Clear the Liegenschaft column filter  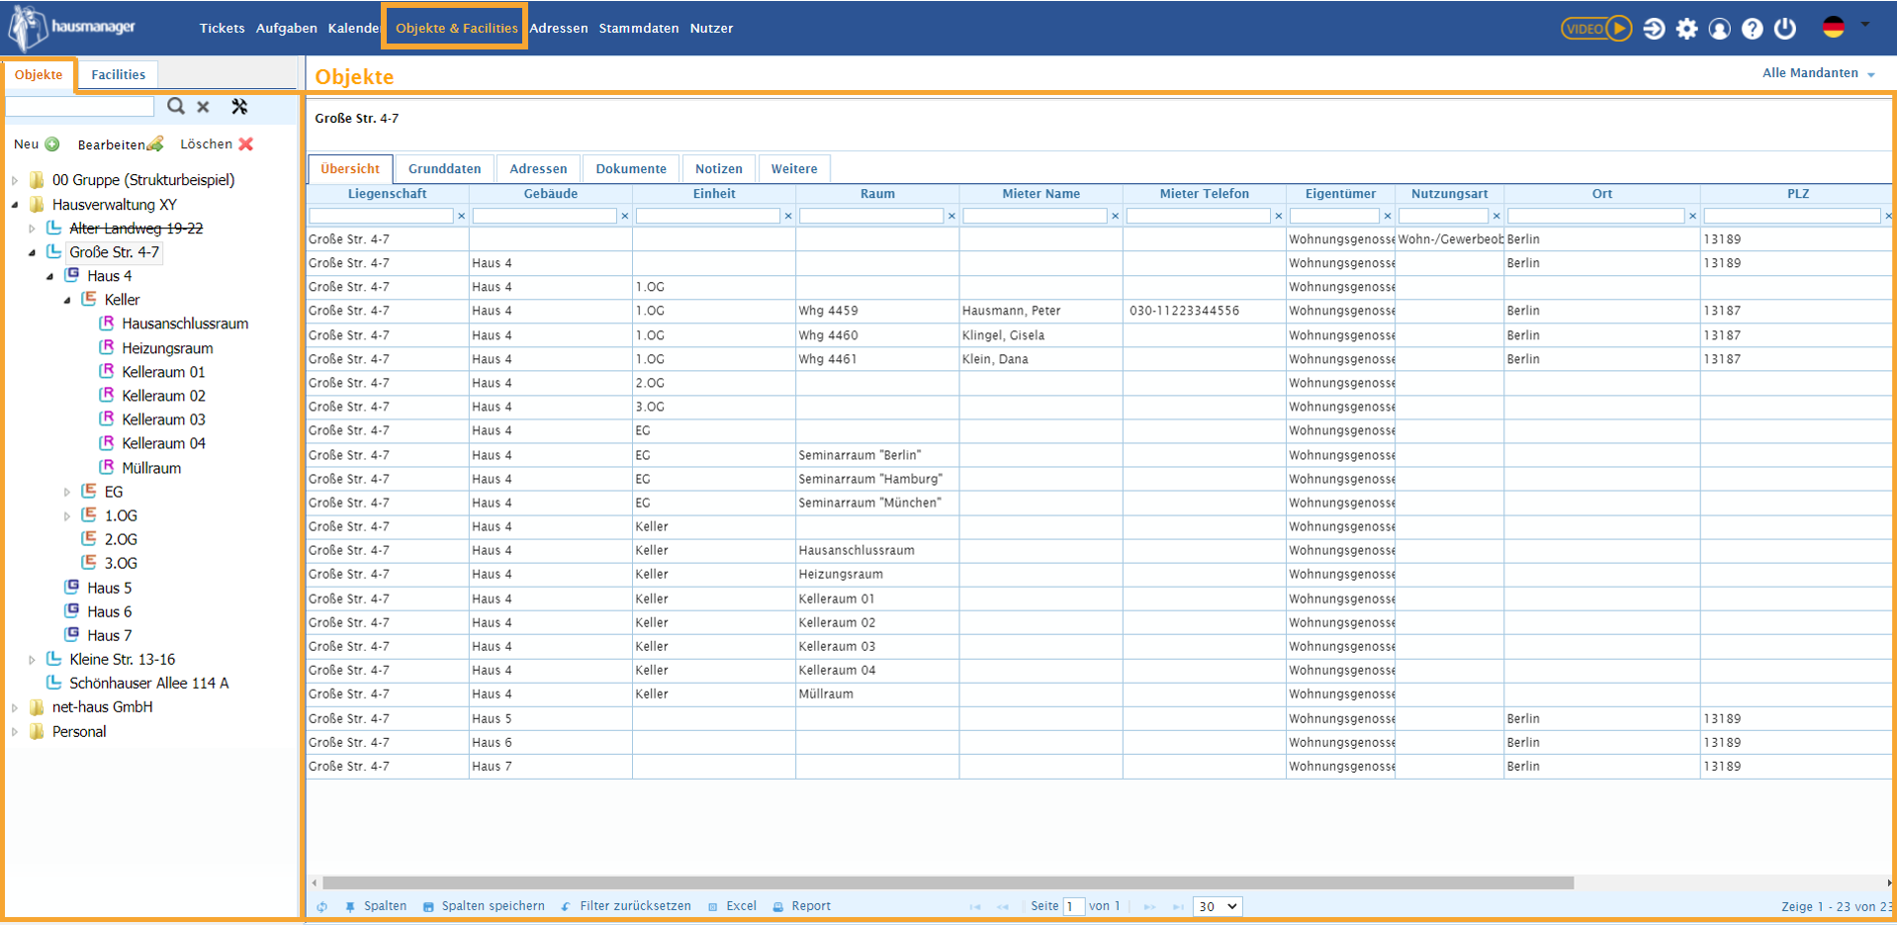[461, 217]
